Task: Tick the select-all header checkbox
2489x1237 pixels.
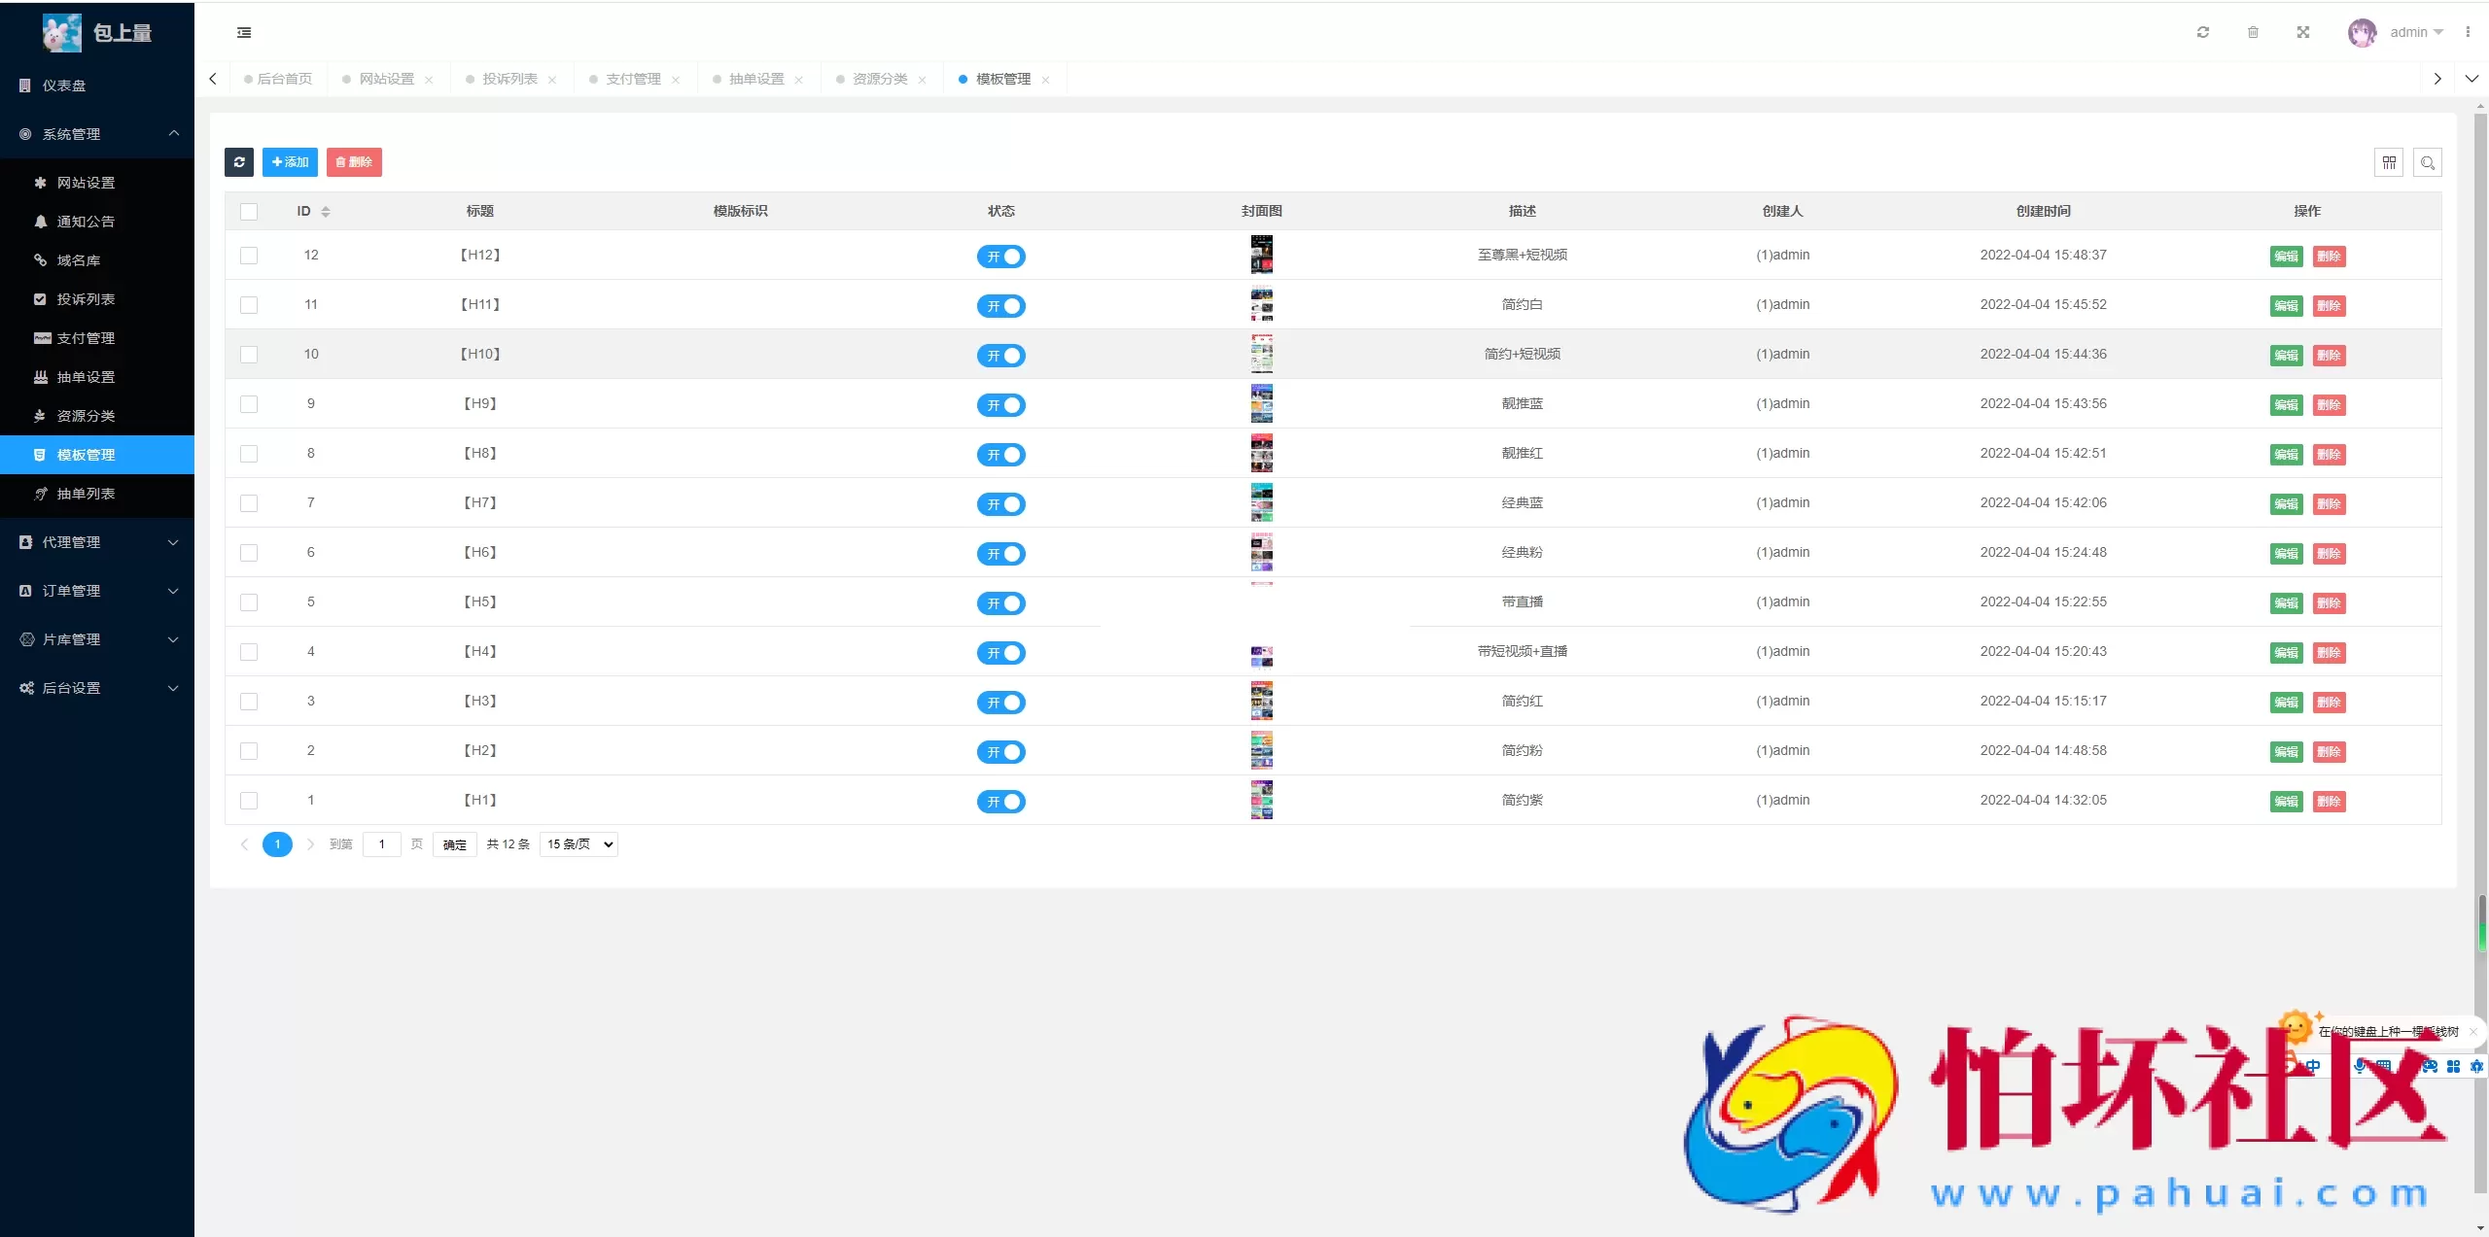Action: (249, 211)
